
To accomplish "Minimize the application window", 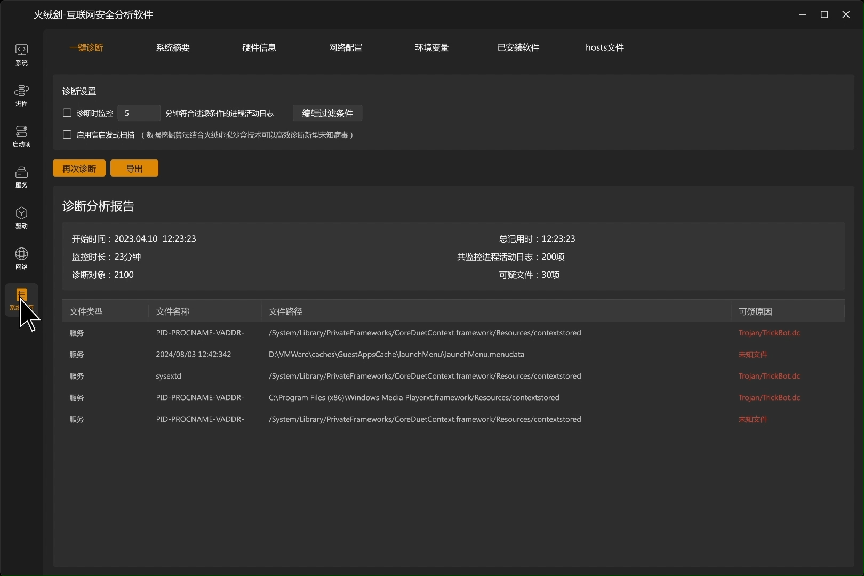I will 803,14.
